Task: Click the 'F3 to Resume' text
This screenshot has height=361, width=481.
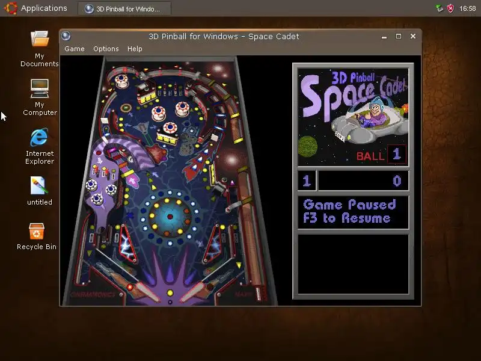Action: [x=347, y=218]
